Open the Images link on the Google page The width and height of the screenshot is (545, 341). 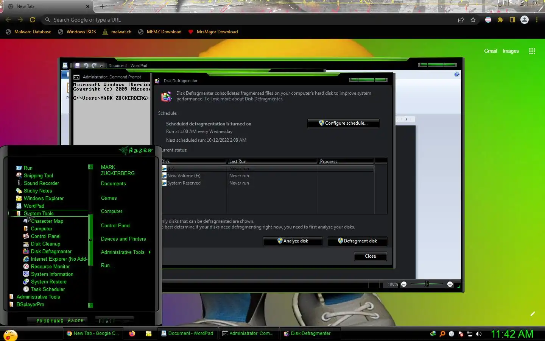[x=511, y=51]
